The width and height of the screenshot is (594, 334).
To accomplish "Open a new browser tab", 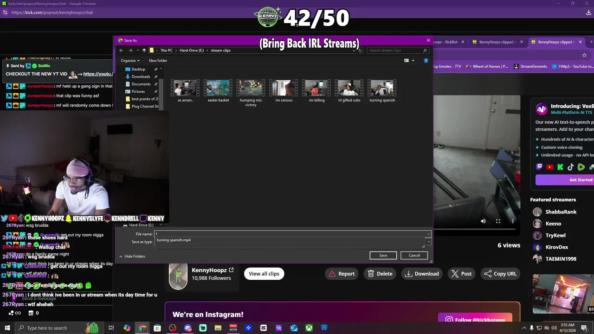I will tap(591, 42).
